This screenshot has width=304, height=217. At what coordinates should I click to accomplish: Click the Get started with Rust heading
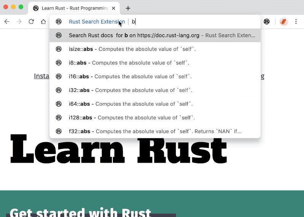pyautogui.click(x=80, y=212)
